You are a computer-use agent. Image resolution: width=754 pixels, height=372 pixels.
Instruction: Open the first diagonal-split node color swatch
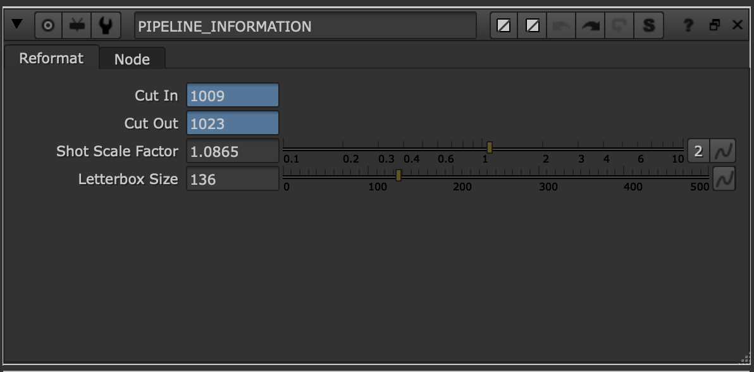pyautogui.click(x=504, y=26)
